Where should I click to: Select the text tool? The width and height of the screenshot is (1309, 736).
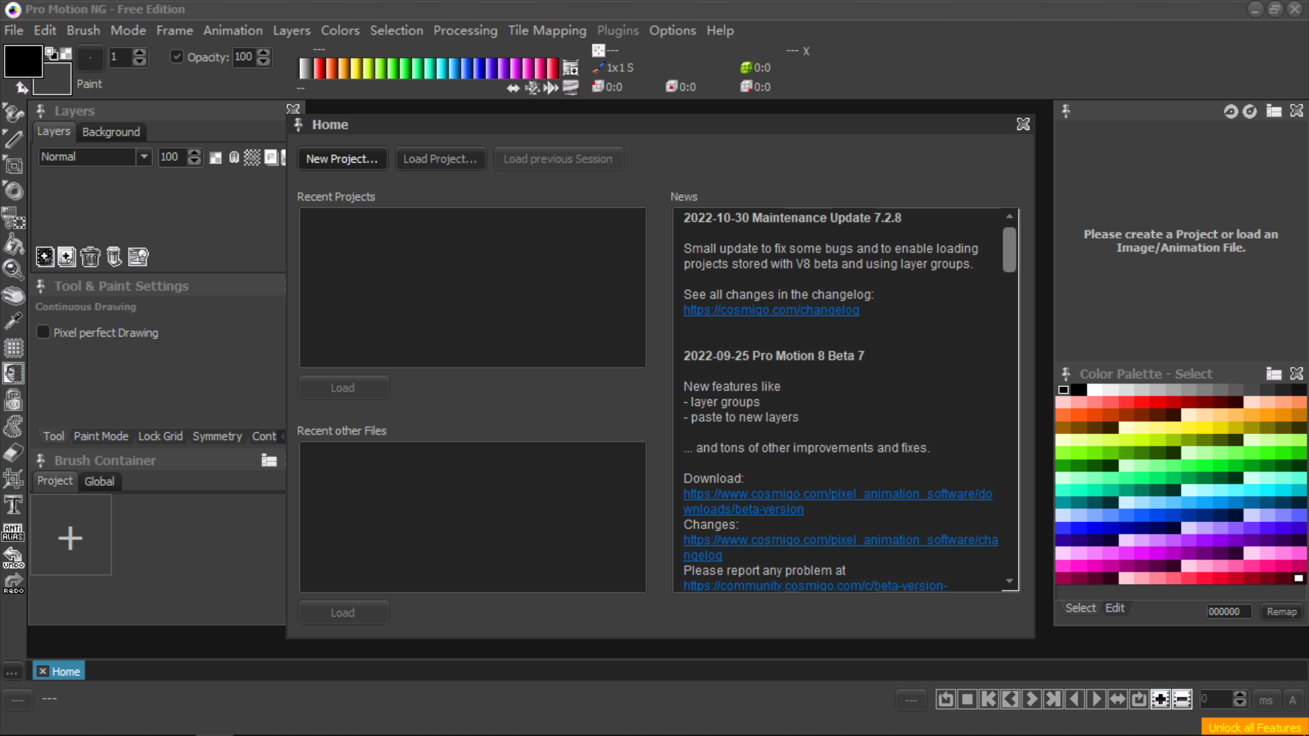point(13,505)
